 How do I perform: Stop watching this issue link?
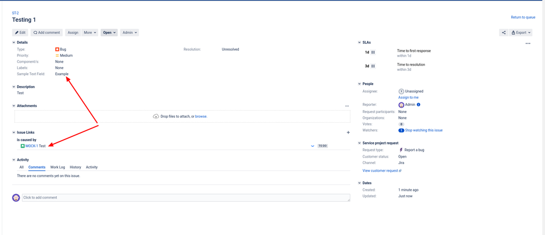424,130
